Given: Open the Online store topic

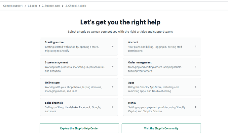Looking at the screenshot, I should point(53,83).
